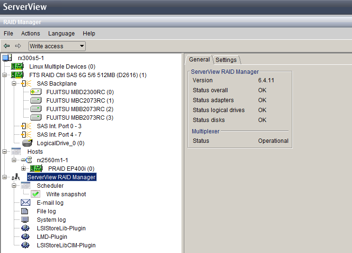
Task: Click the forward arrow navigation icon
Action: (x=18, y=46)
